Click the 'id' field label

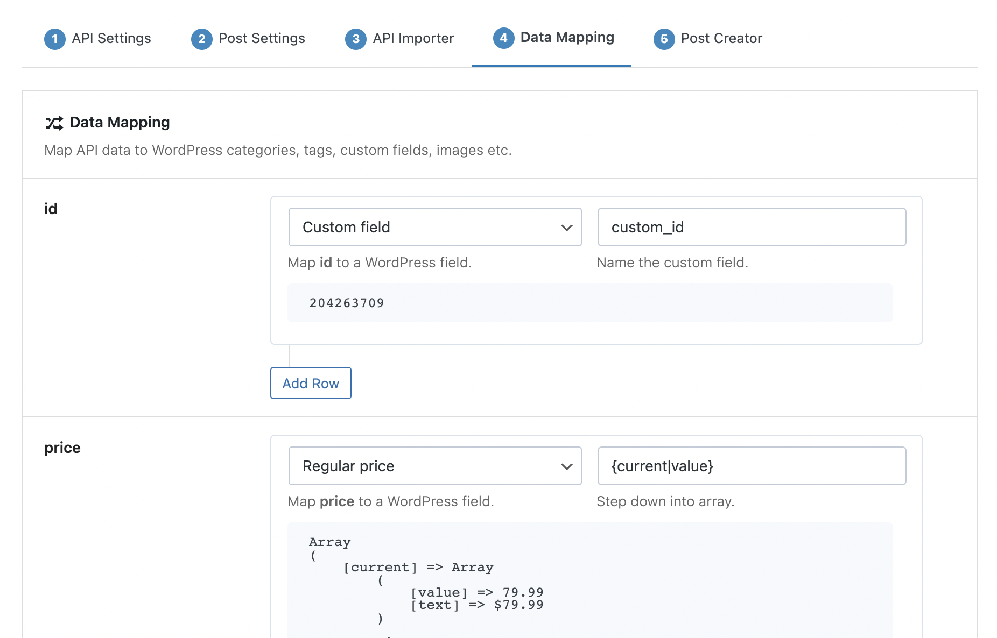[51, 209]
